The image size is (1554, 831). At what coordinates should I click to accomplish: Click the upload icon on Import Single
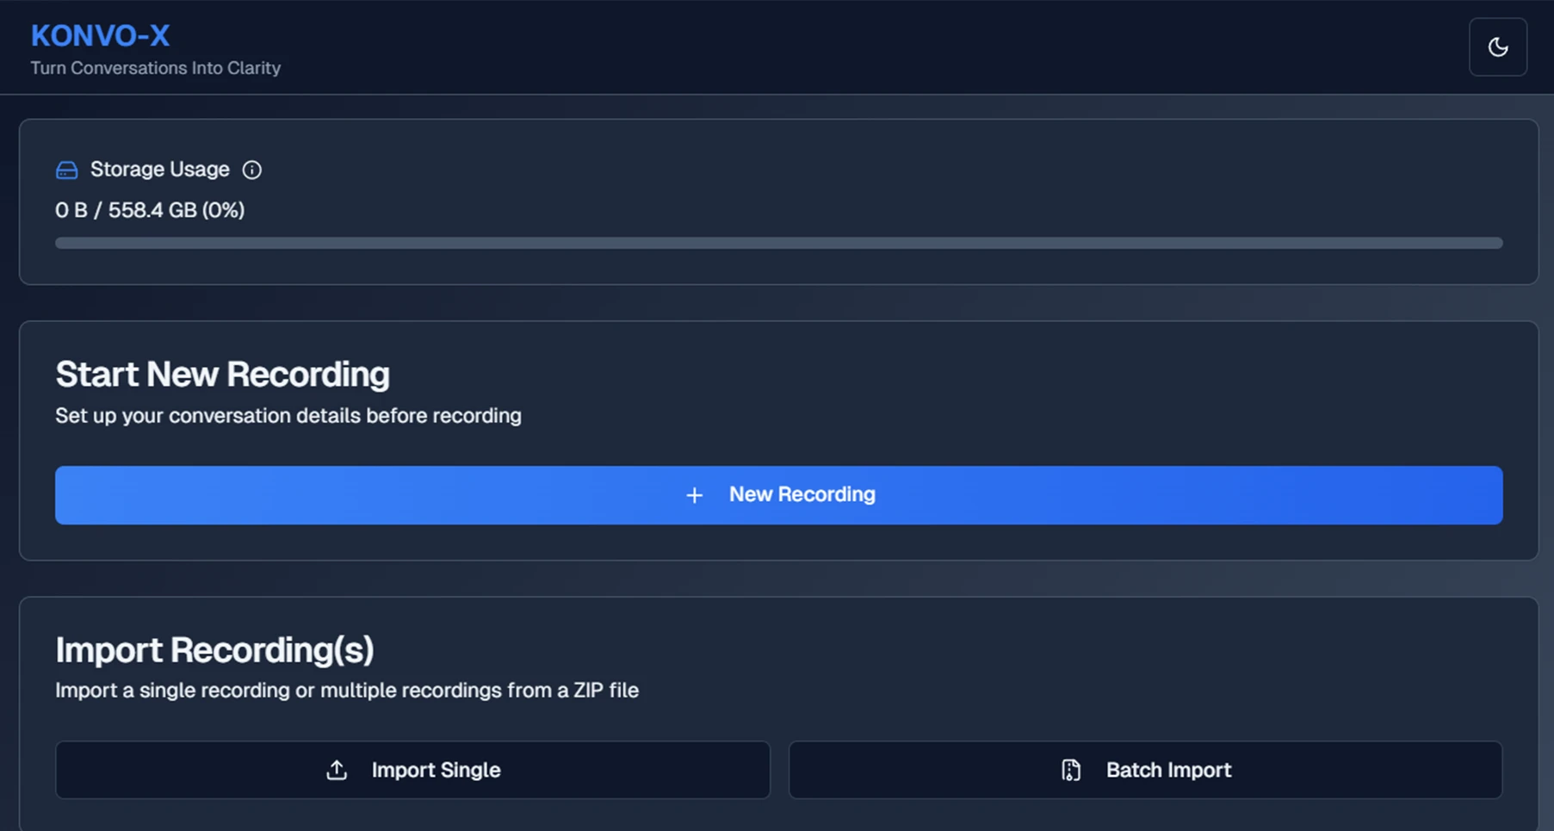point(337,770)
